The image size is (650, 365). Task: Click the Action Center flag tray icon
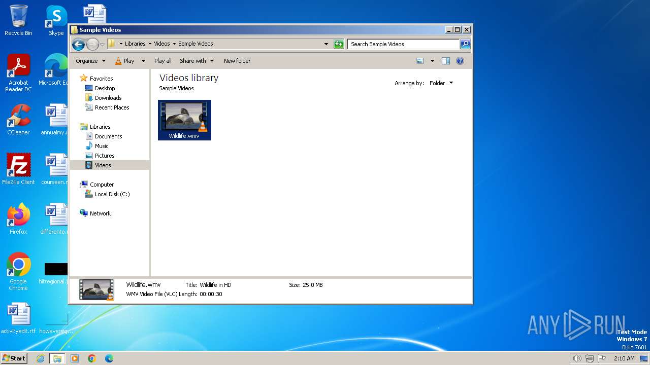coord(602,358)
